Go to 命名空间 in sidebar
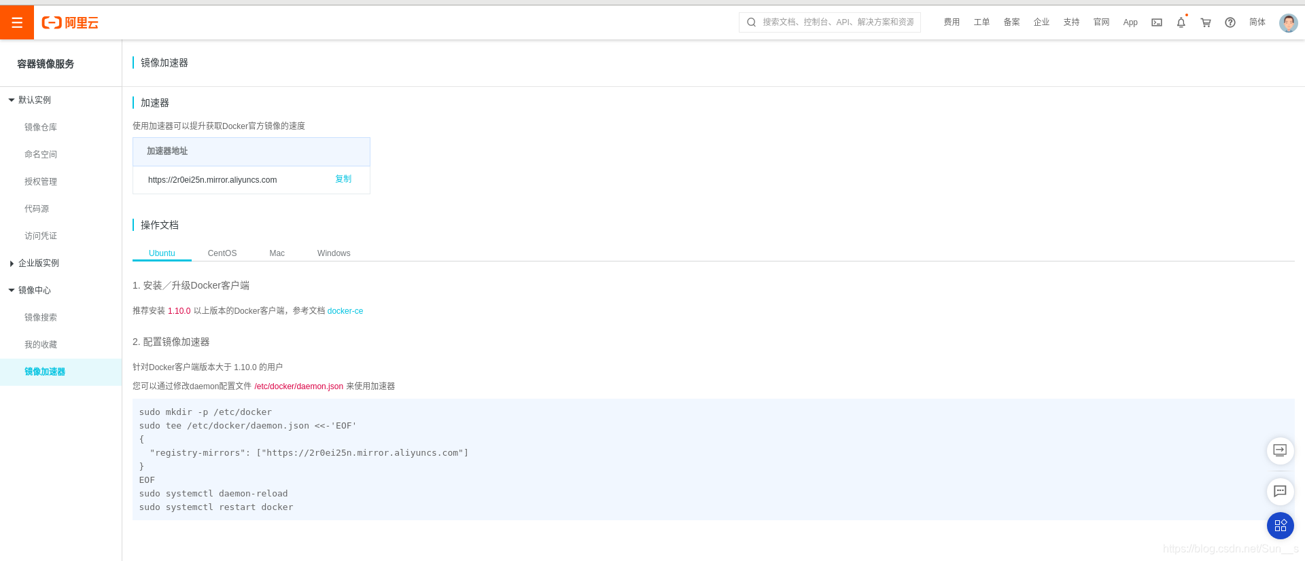 coord(41,154)
